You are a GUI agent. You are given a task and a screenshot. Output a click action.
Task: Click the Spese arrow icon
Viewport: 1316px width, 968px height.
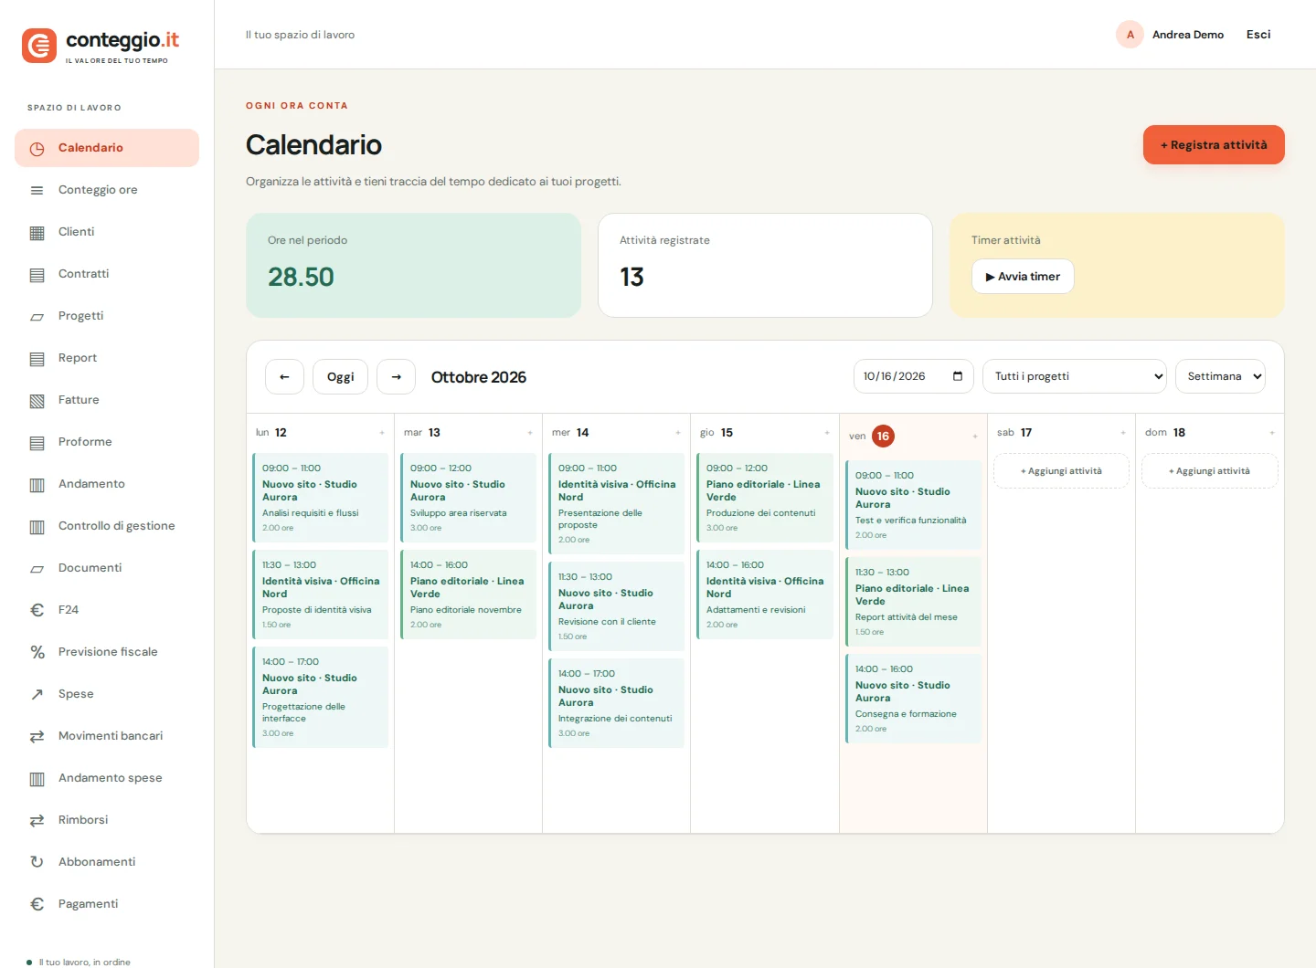(37, 694)
